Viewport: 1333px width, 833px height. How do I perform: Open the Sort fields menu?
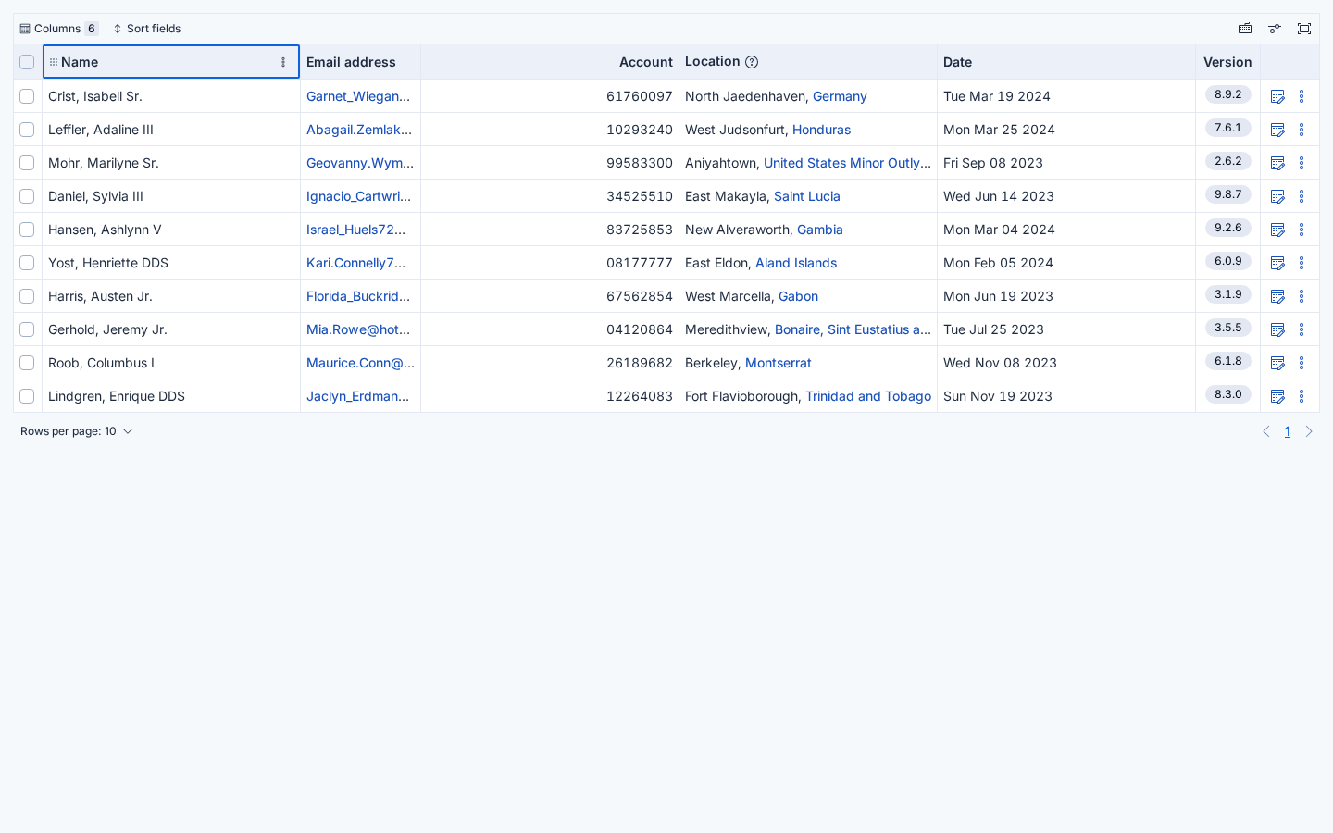pyautogui.click(x=147, y=29)
